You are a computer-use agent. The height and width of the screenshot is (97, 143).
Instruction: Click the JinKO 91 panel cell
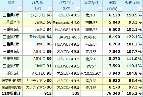37,66
